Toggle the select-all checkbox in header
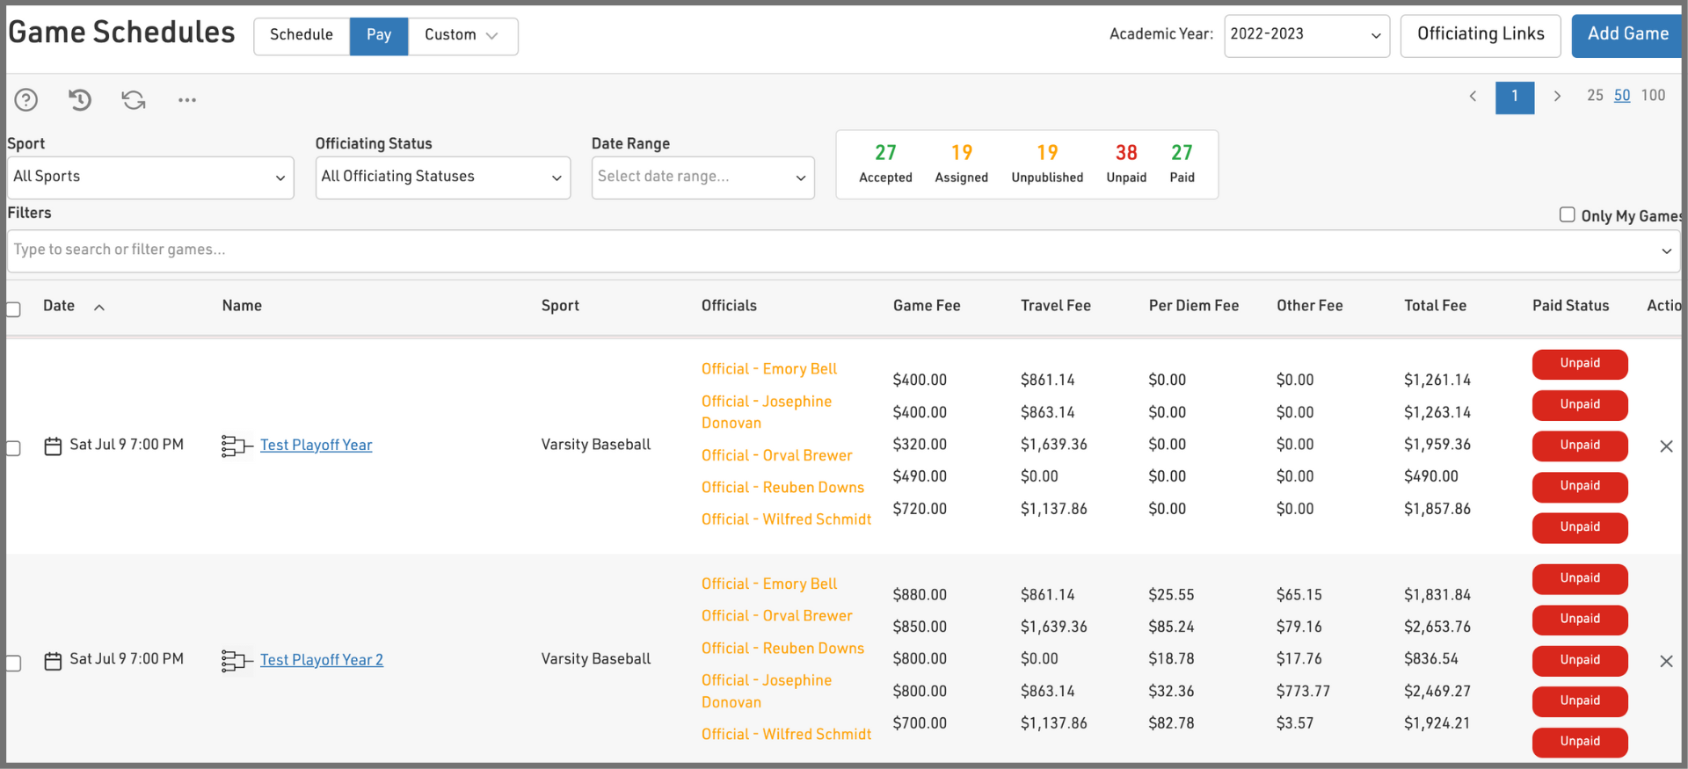This screenshot has width=1688, height=769. click(14, 309)
